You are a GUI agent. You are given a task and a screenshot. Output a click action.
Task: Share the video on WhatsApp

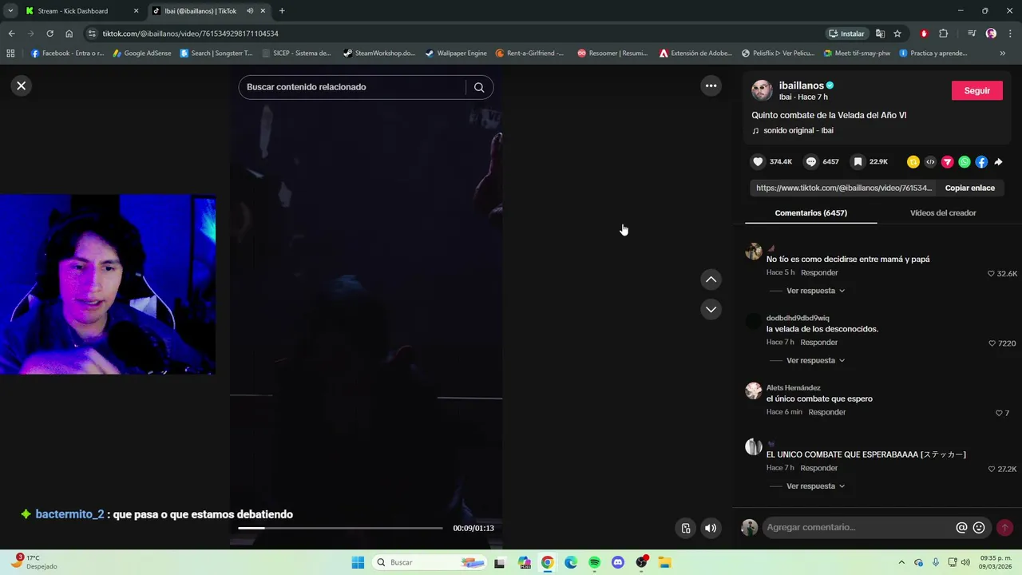click(x=965, y=162)
